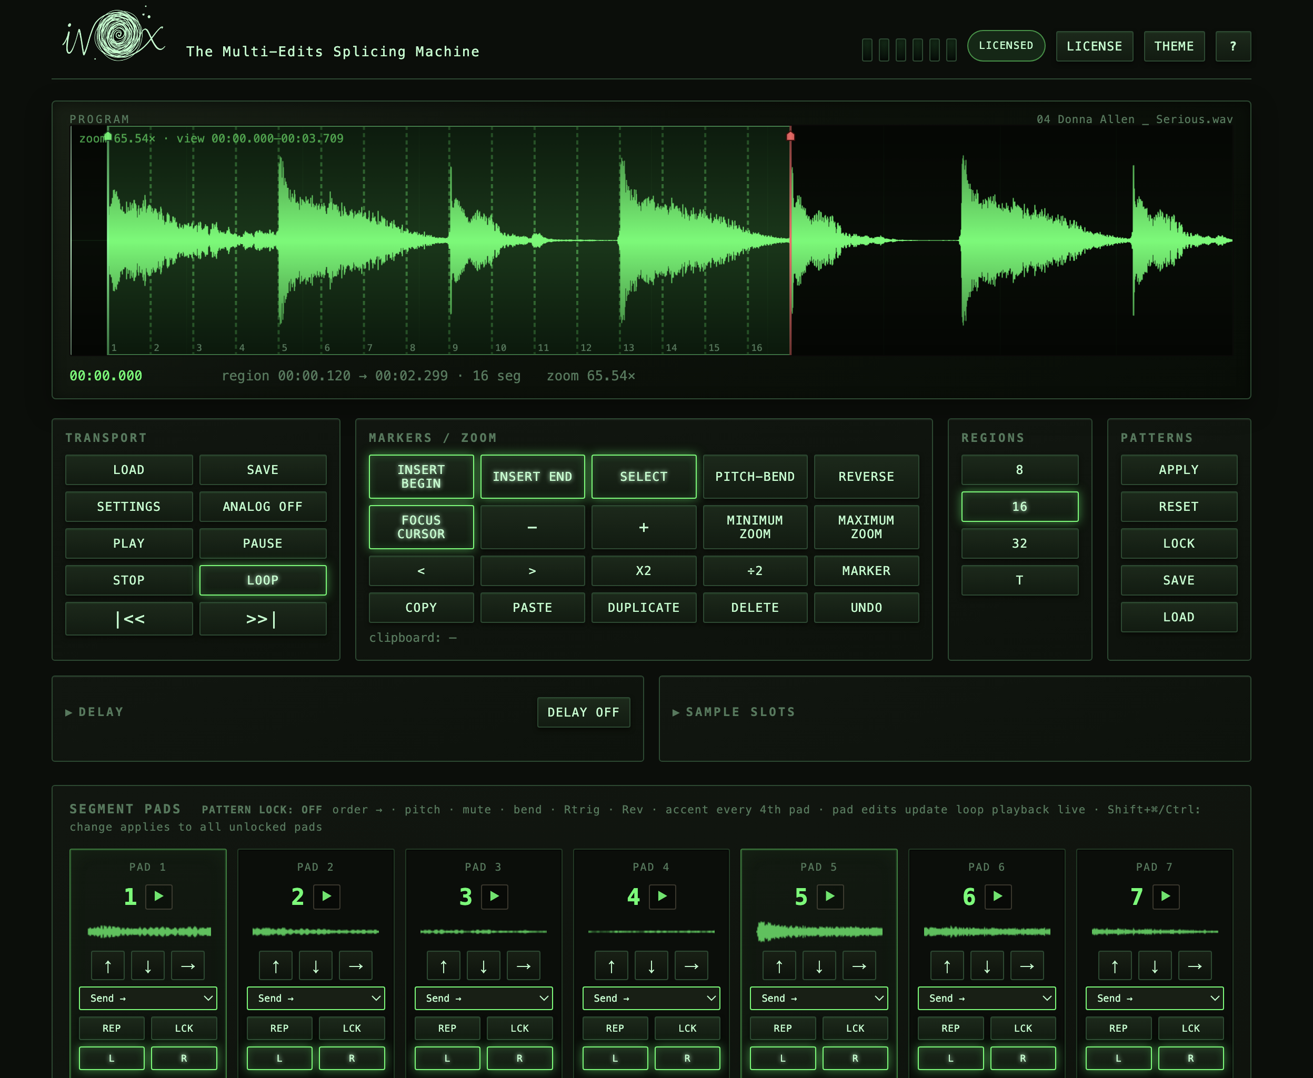This screenshot has width=1313, height=1078.
Task: Click Pad 1 right arrow icon
Action: click(187, 965)
